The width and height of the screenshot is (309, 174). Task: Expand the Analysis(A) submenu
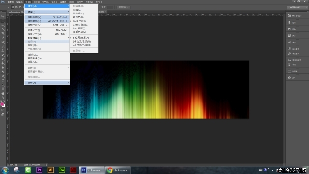click(x=47, y=83)
